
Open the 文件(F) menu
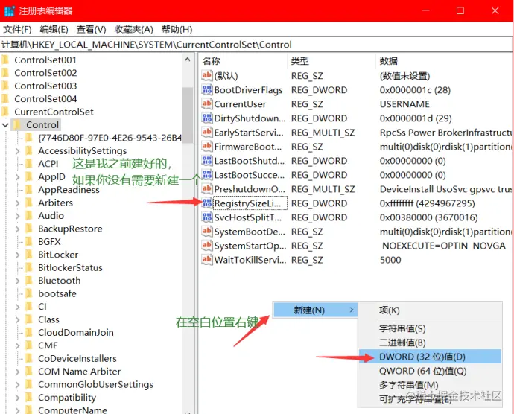tap(17, 30)
